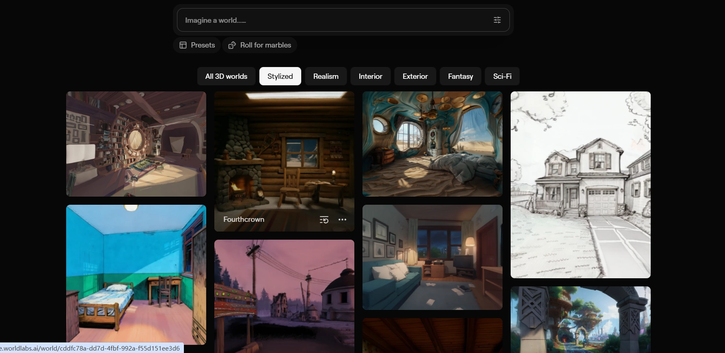725x353 pixels.
Task: Open the pencil sketch house world
Action: point(580,184)
